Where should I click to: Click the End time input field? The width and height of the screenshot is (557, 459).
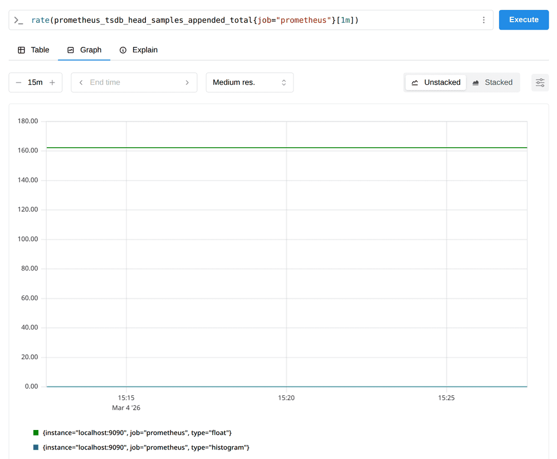point(134,82)
